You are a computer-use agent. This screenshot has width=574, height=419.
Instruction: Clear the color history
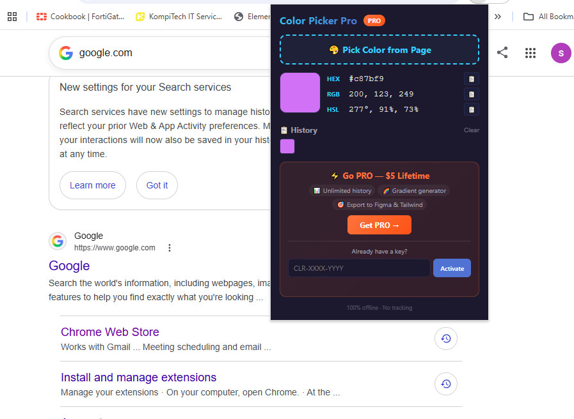coord(471,130)
